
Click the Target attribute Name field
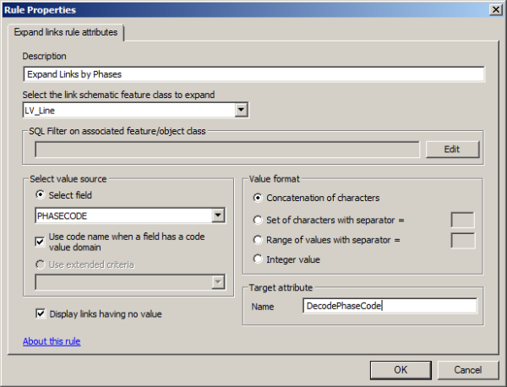coord(389,306)
